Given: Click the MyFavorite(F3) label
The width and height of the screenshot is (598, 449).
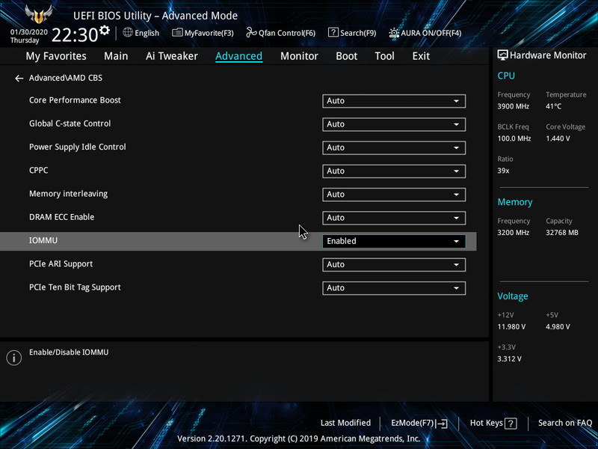Looking at the screenshot, I should coord(209,33).
